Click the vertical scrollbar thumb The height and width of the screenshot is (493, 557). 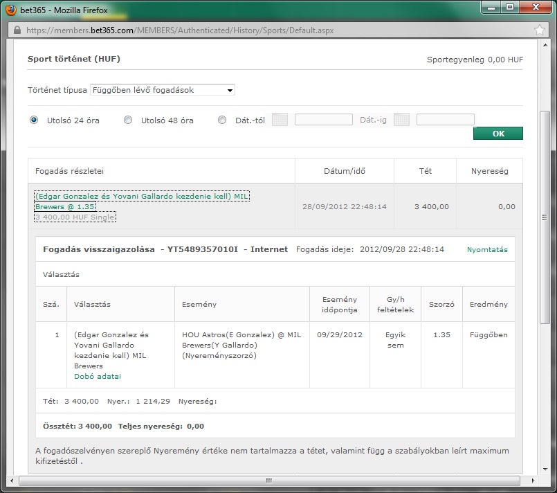pyautogui.click(x=545, y=217)
